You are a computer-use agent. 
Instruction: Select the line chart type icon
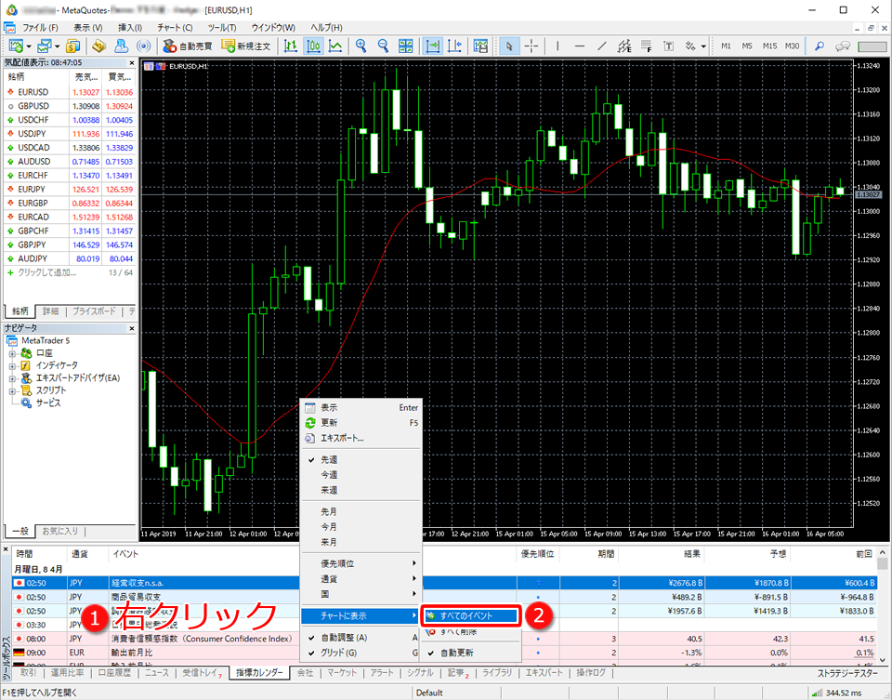pos(334,46)
